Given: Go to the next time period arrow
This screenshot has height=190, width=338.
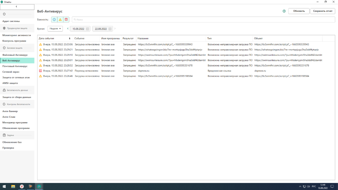Looking at the screenshot, I should (x=115, y=29).
